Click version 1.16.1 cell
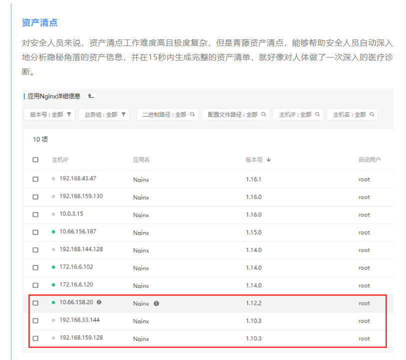 [253, 179]
